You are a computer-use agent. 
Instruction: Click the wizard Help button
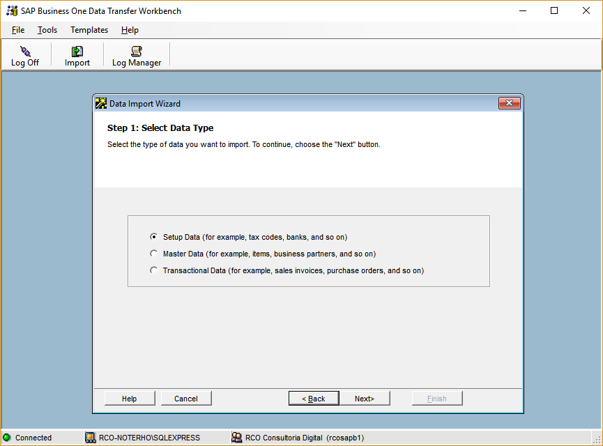pyautogui.click(x=130, y=399)
